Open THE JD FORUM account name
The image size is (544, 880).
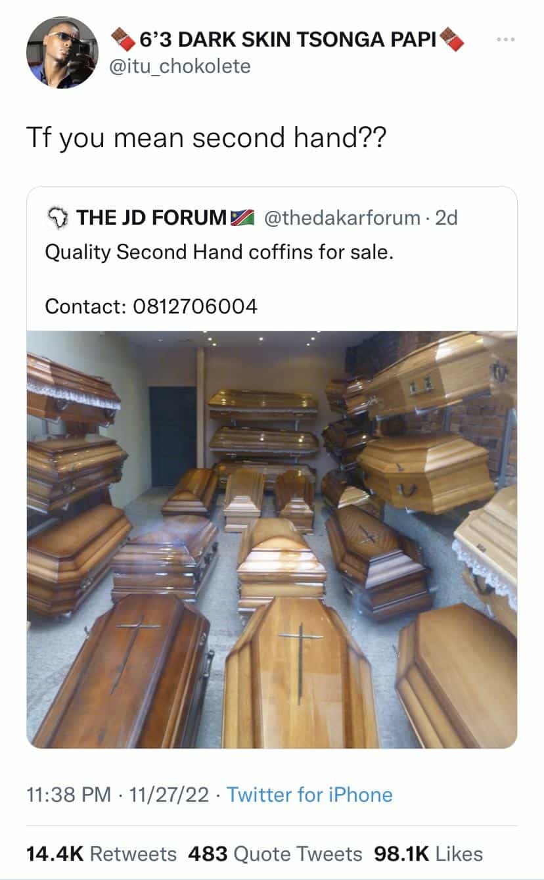[152, 218]
